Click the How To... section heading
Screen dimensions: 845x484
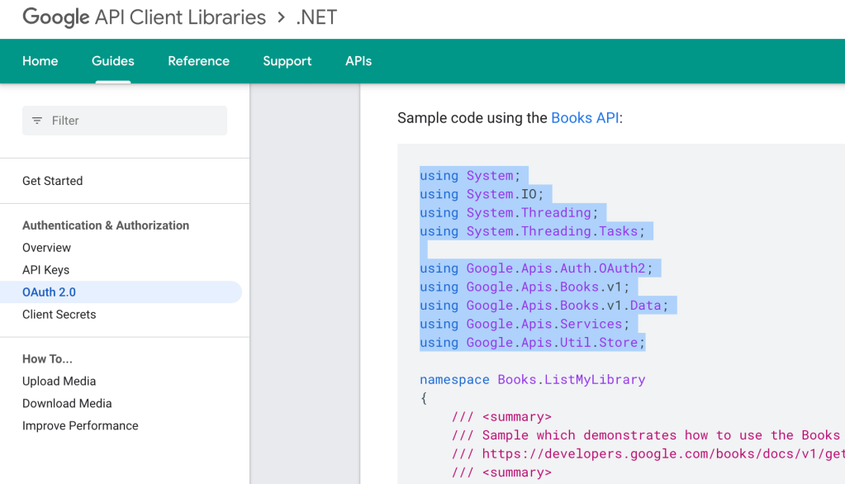(47, 359)
